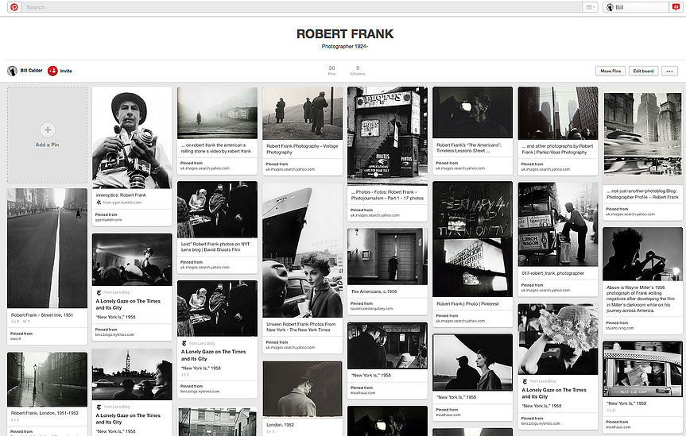The width and height of the screenshot is (686, 436).
Task: Open the Timeless Lessons Street pin image
Action: 472,113
